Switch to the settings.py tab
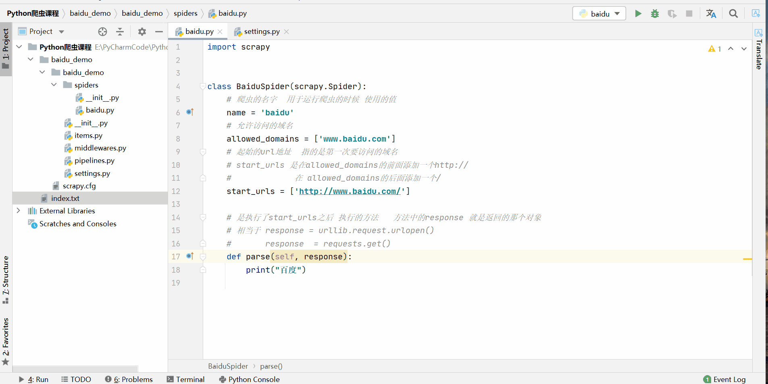Screen dimensions: 768x384 (260, 31)
